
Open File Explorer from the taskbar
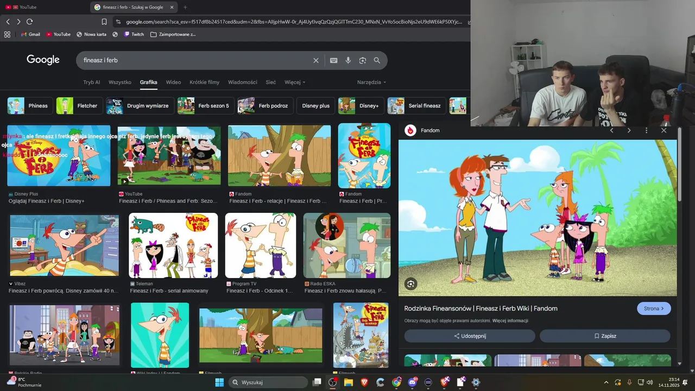348,382
